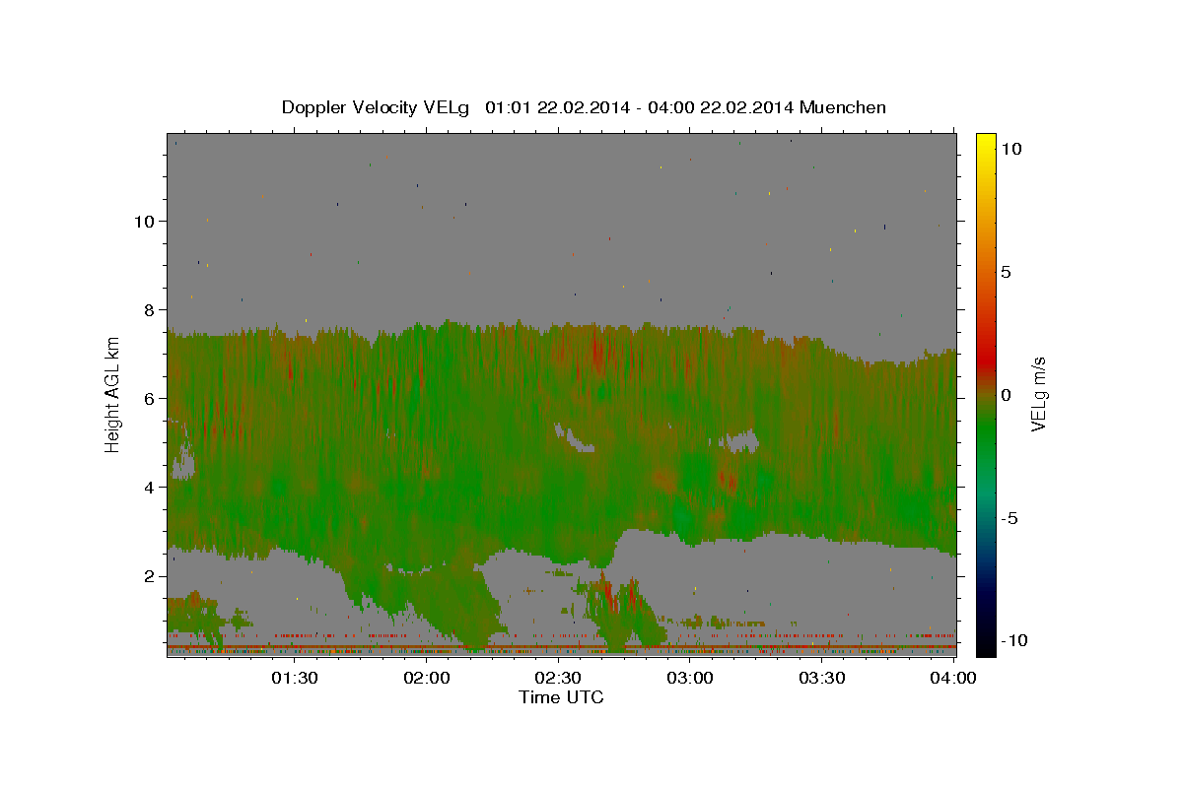Click the height tick label 10
Viewport: 1183px width, 788px height.
click(x=144, y=221)
